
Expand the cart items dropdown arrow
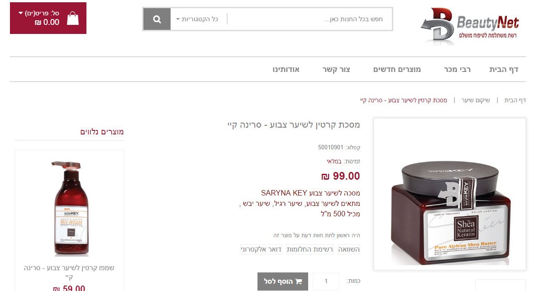pos(21,13)
